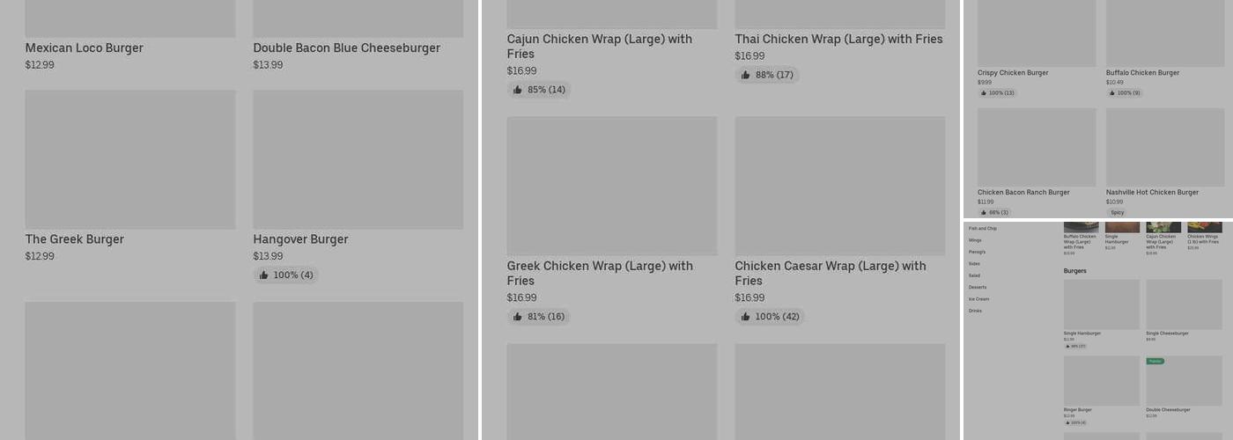This screenshot has width=1233, height=440.
Task: Click the green Popular badge
Action: pos(1155,361)
